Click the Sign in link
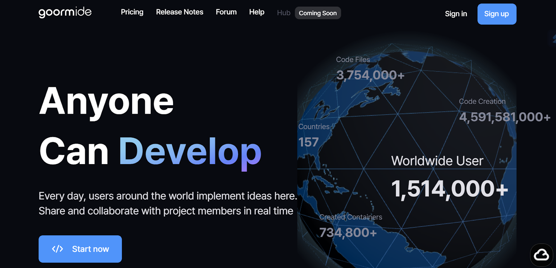The height and width of the screenshot is (268, 556). coord(456,14)
